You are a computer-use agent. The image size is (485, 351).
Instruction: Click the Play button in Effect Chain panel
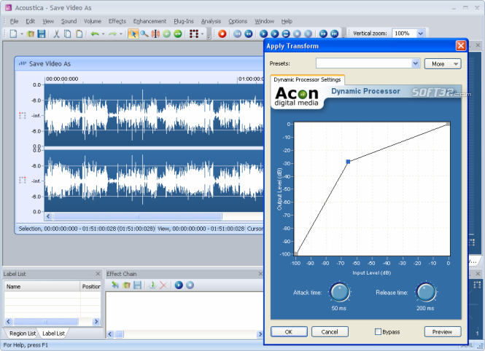179,285
